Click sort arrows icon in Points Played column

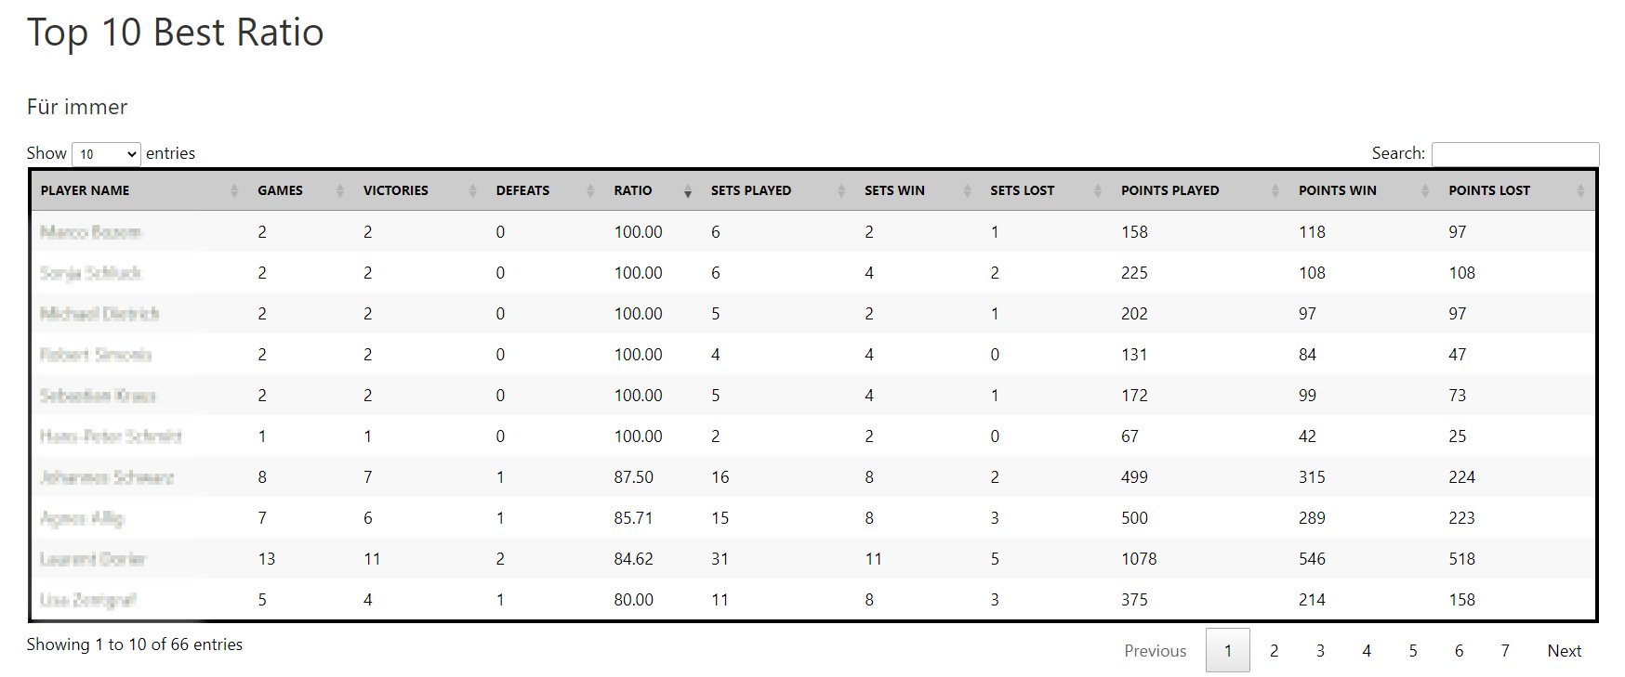[1275, 190]
